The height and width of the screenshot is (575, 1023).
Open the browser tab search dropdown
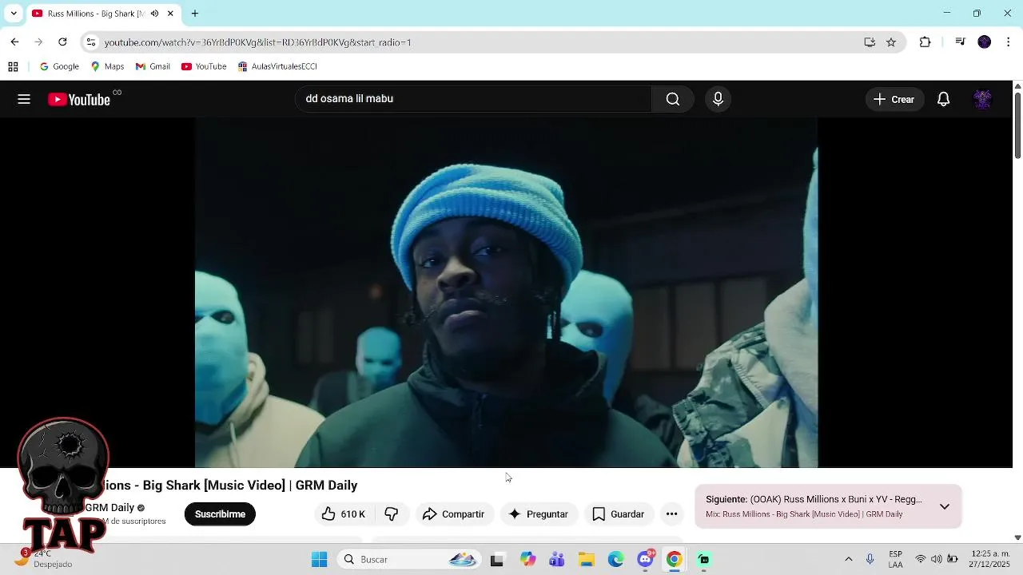[14, 14]
